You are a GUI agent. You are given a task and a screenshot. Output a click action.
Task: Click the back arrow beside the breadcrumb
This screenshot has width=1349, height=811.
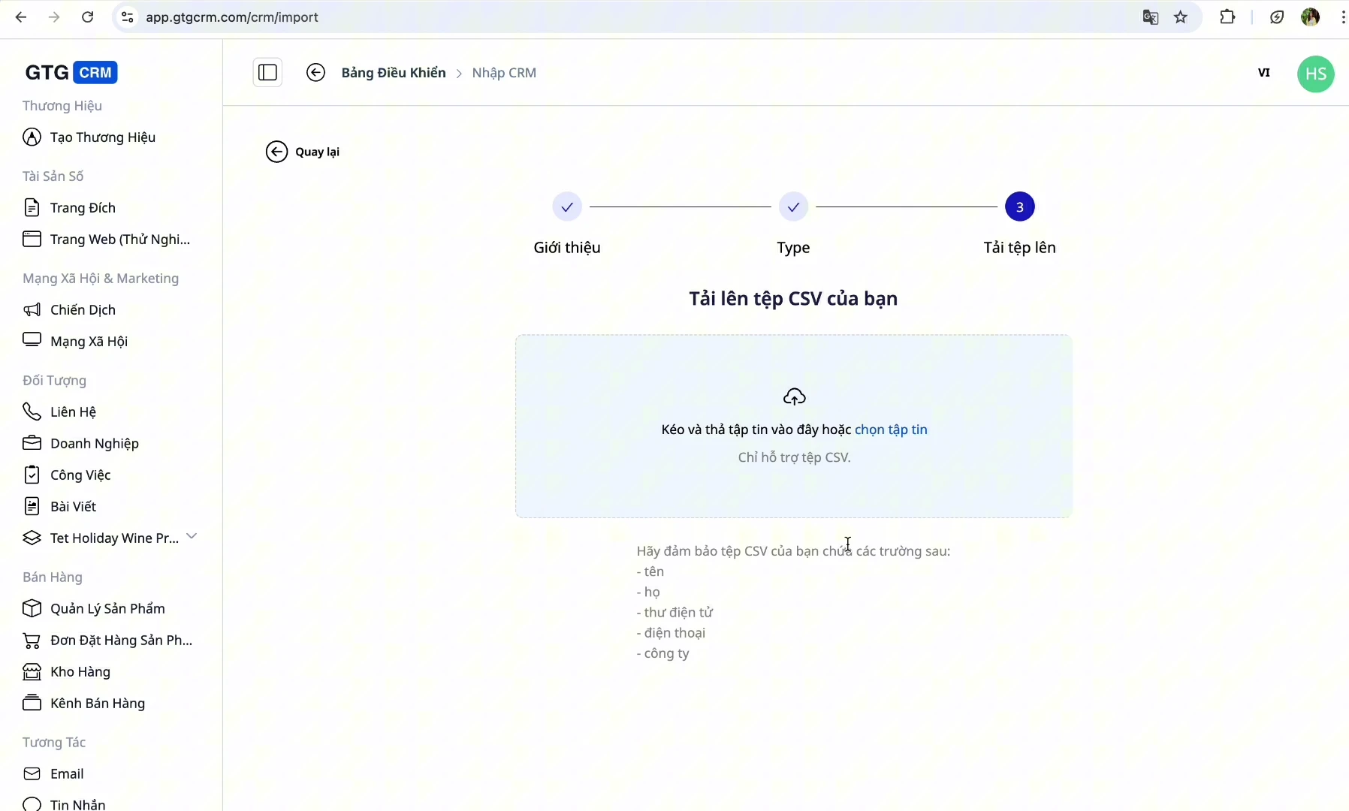click(315, 72)
